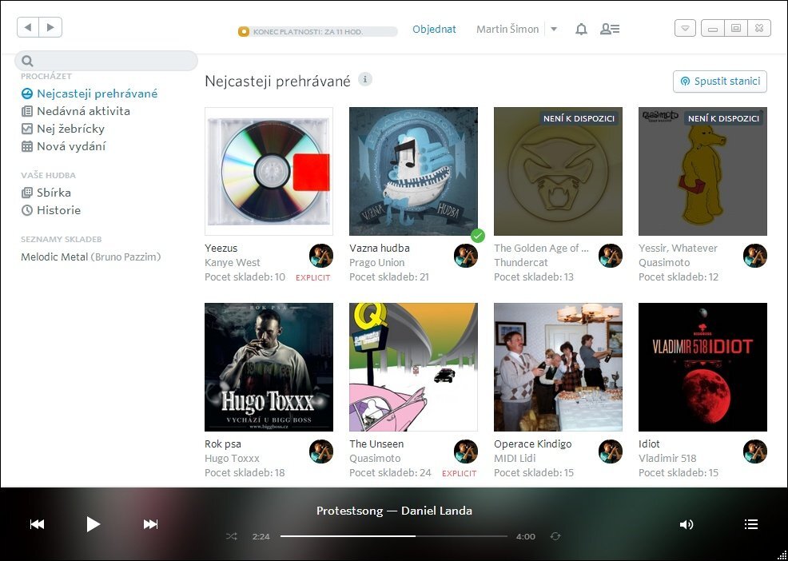788x561 pixels.
Task: Toggle the green sync checkmark on Vazna hudba
Action: 478,235
